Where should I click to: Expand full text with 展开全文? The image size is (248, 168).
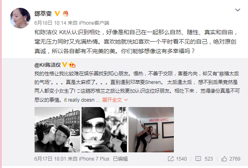112,100
